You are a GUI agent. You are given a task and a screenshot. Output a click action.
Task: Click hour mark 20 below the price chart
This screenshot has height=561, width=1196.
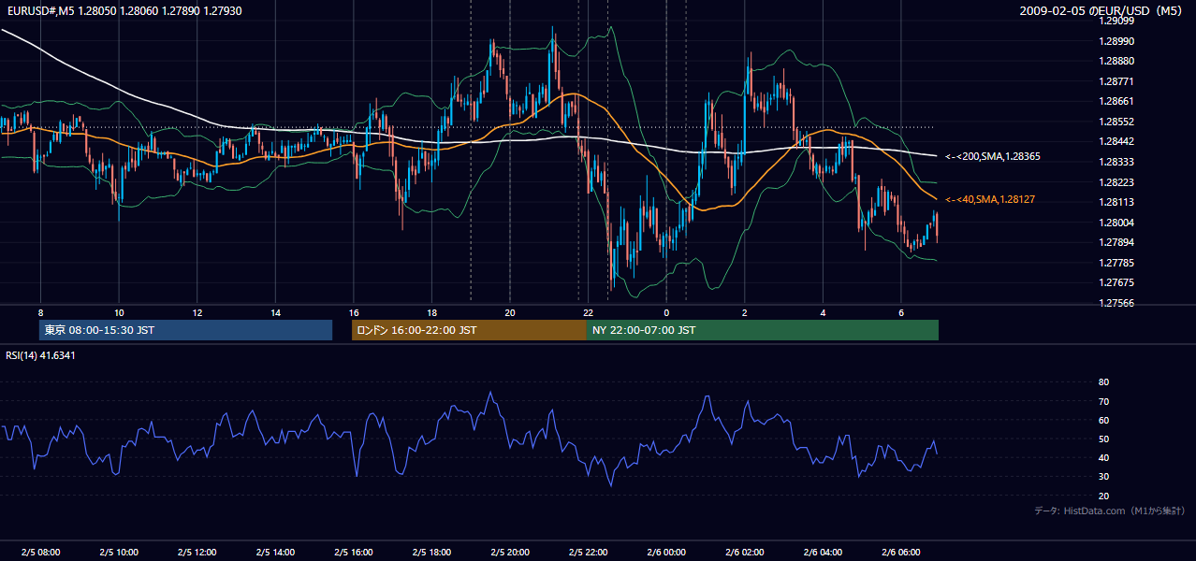[510, 312]
